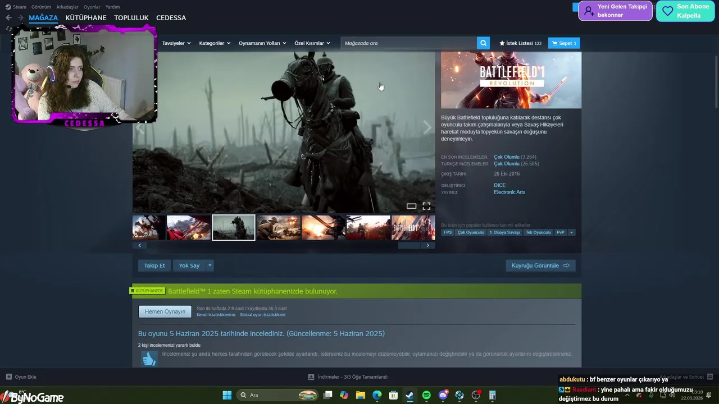This screenshot has width=719, height=404.
Task: Open Task View on the taskbar
Action: pos(327,395)
